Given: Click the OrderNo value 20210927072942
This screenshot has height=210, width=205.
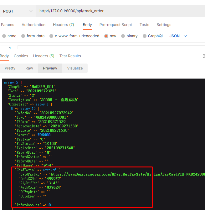Looking at the screenshot, I should 57,113.
